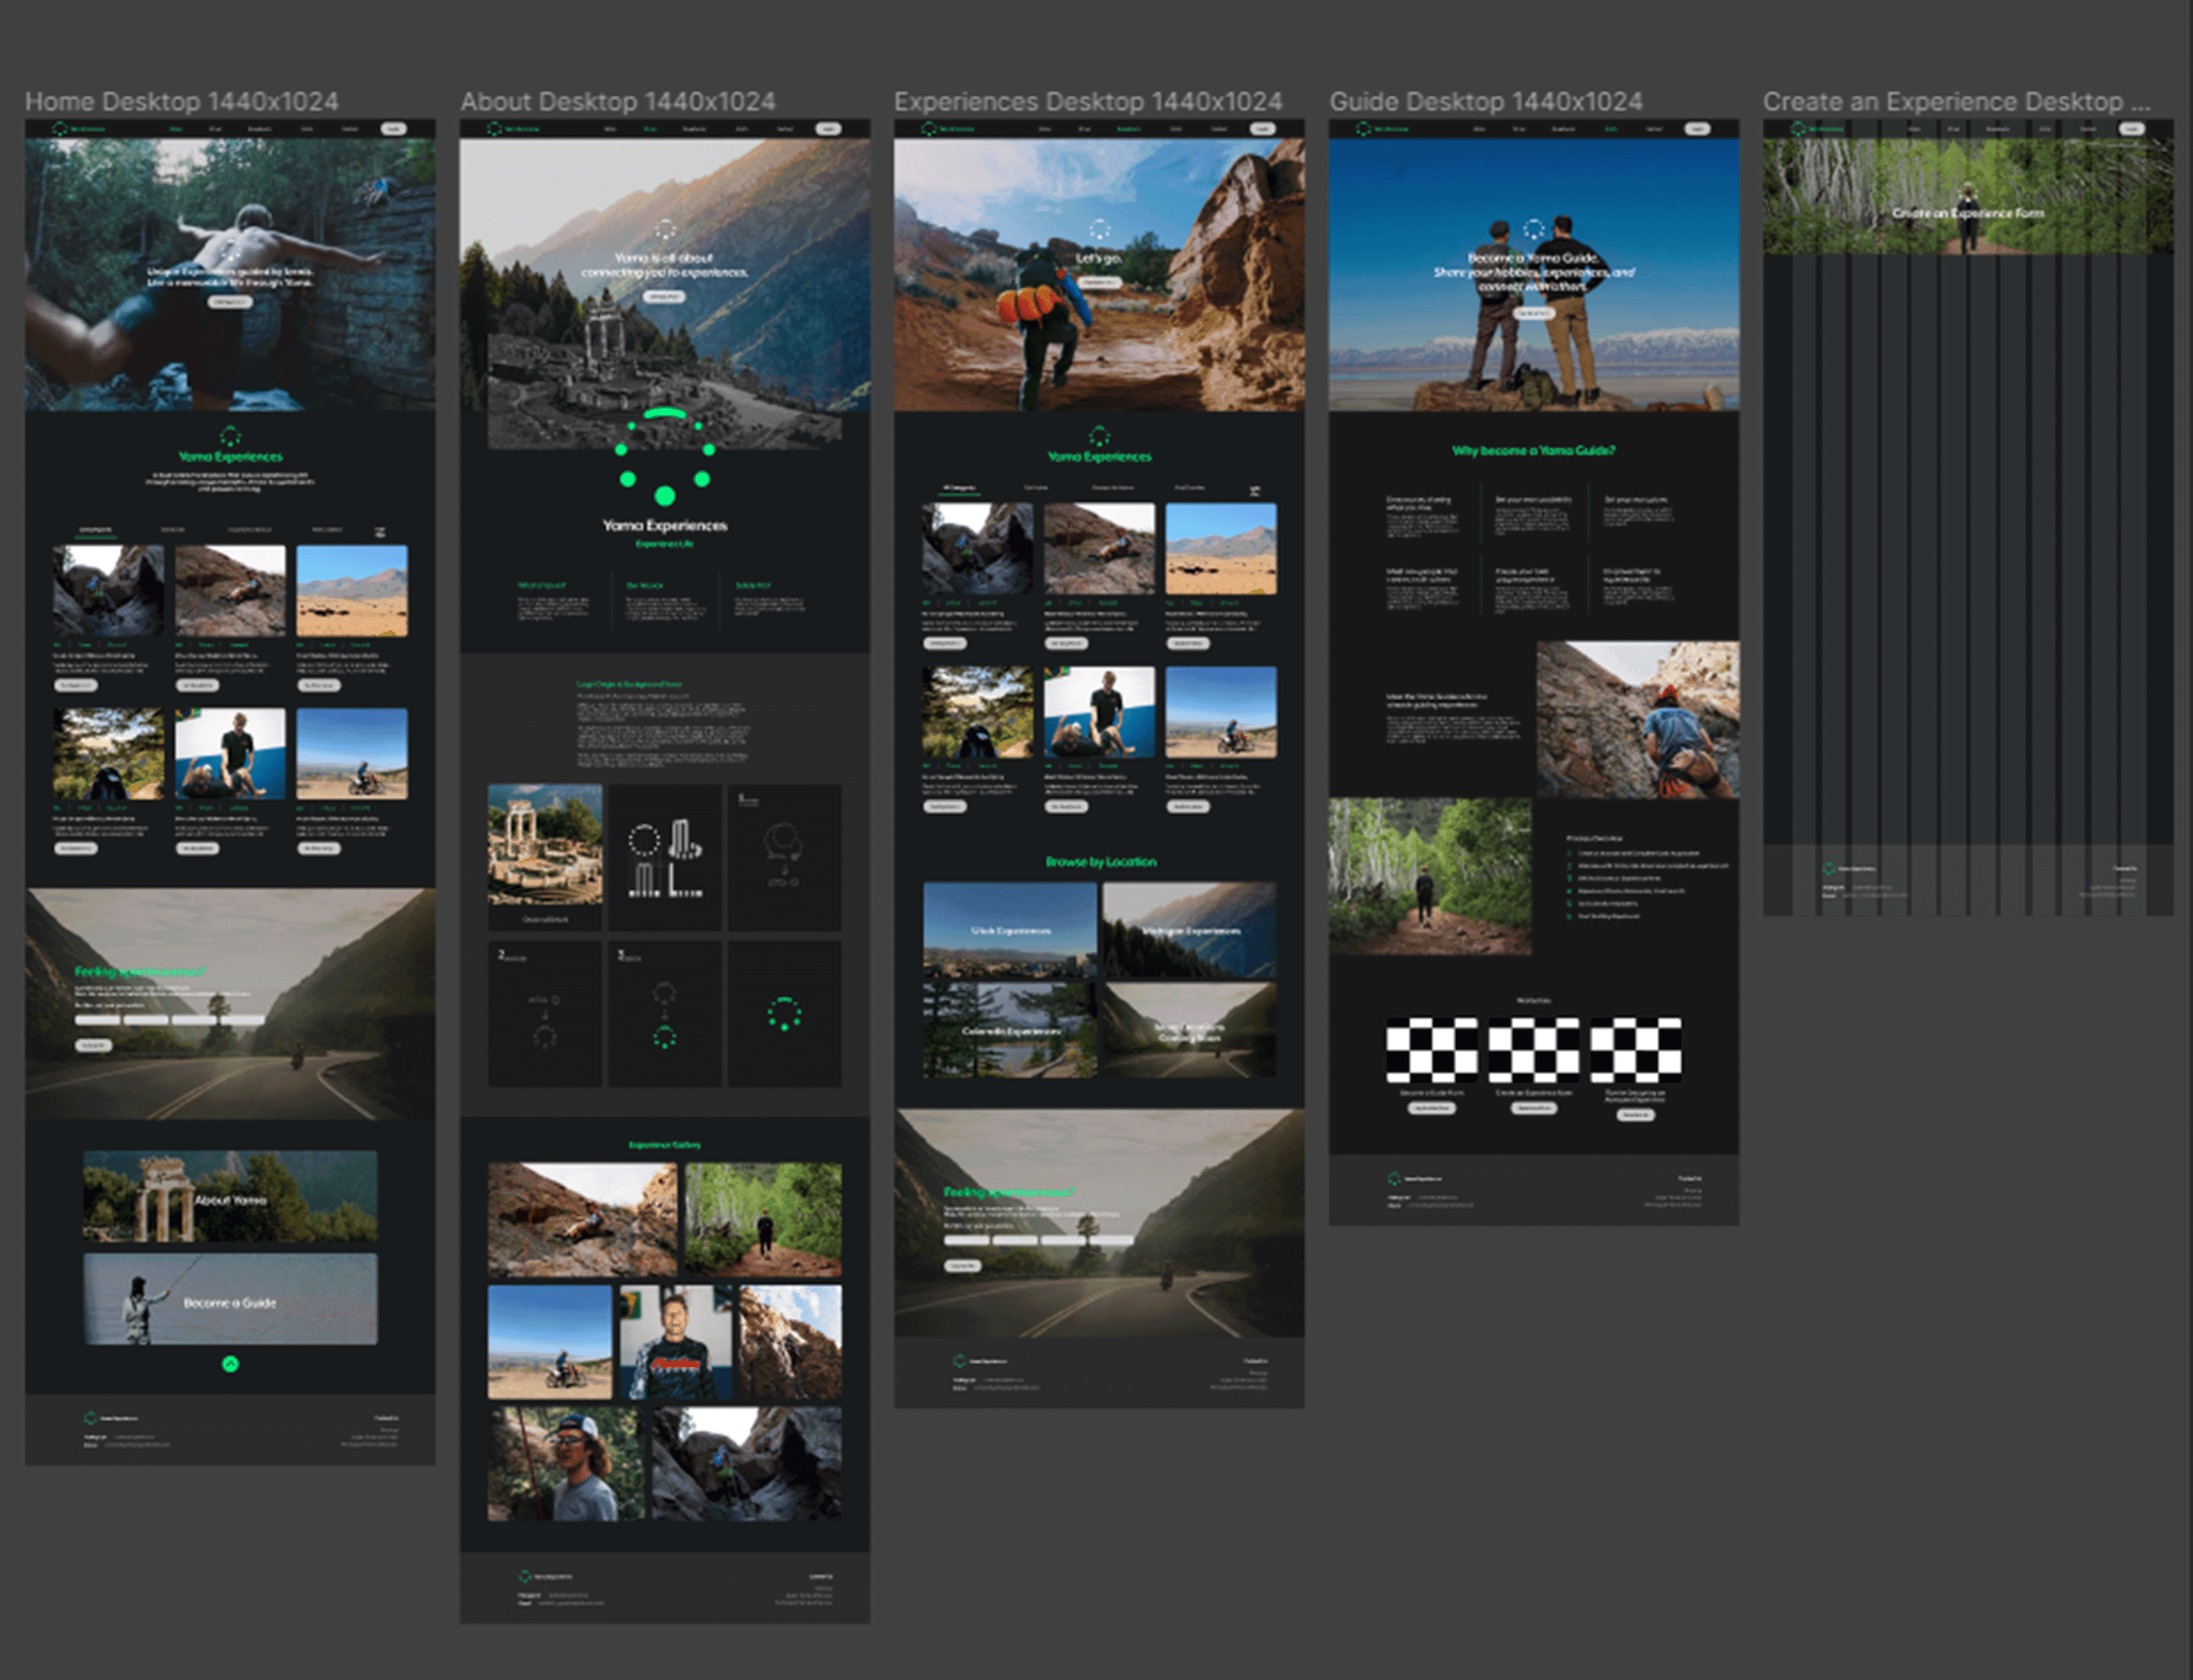The width and height of the screenshot is (2193, 1680).
Task: Click the white pill button in Guide navbar
Action: [x=1697, y=129]
